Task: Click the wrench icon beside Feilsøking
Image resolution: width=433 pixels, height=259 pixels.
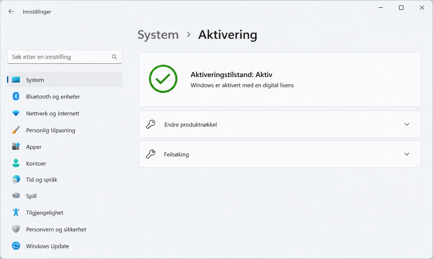Action: coord(151,154)
